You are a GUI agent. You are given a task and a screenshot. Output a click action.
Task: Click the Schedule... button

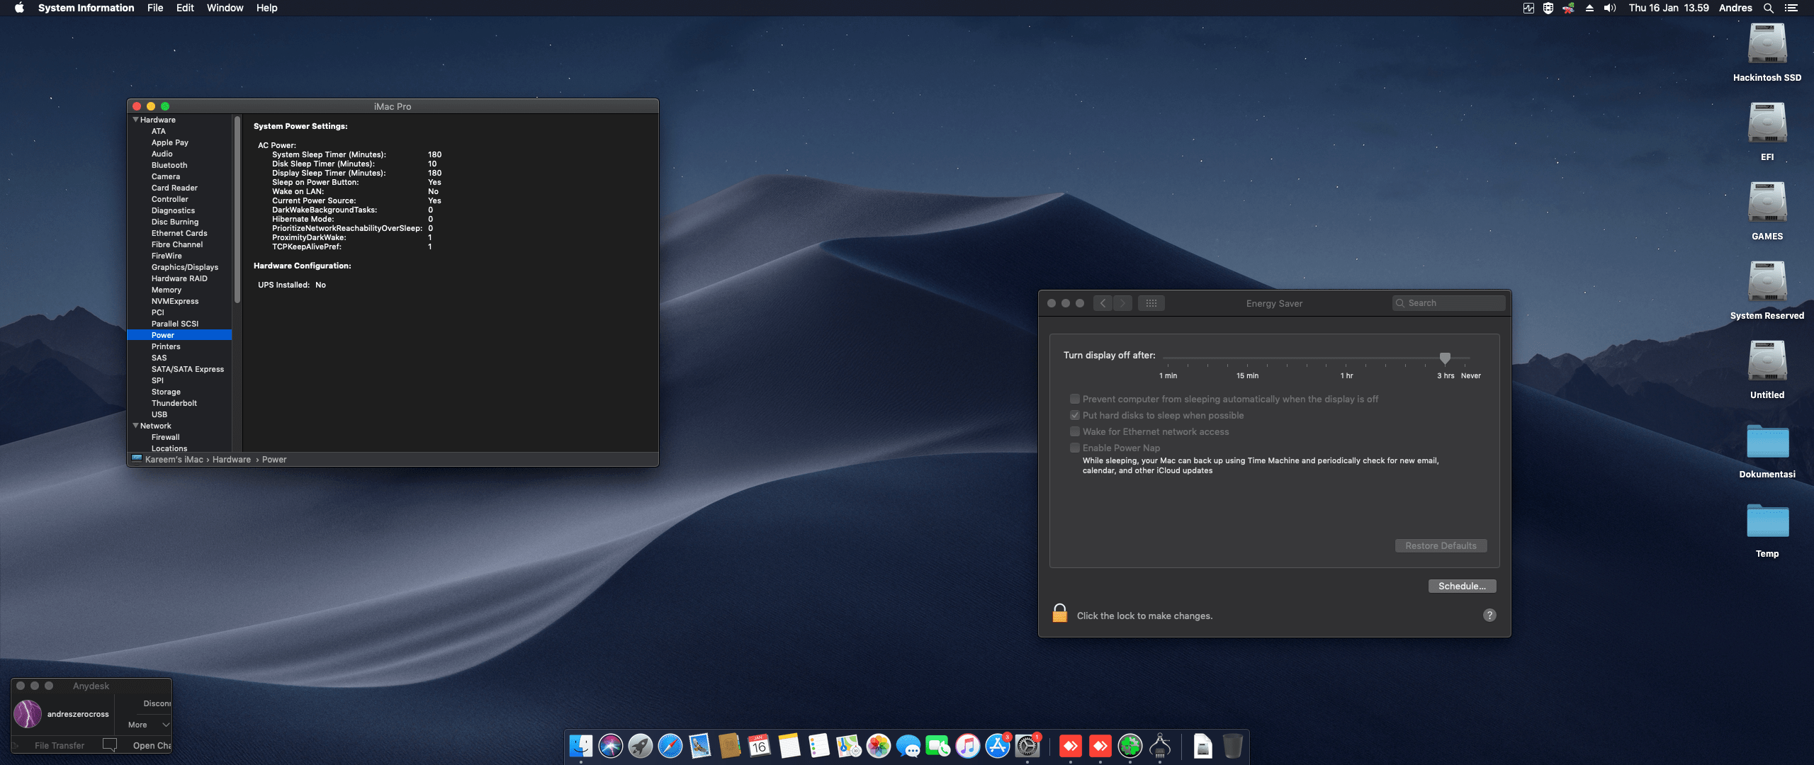[1461, 586]
